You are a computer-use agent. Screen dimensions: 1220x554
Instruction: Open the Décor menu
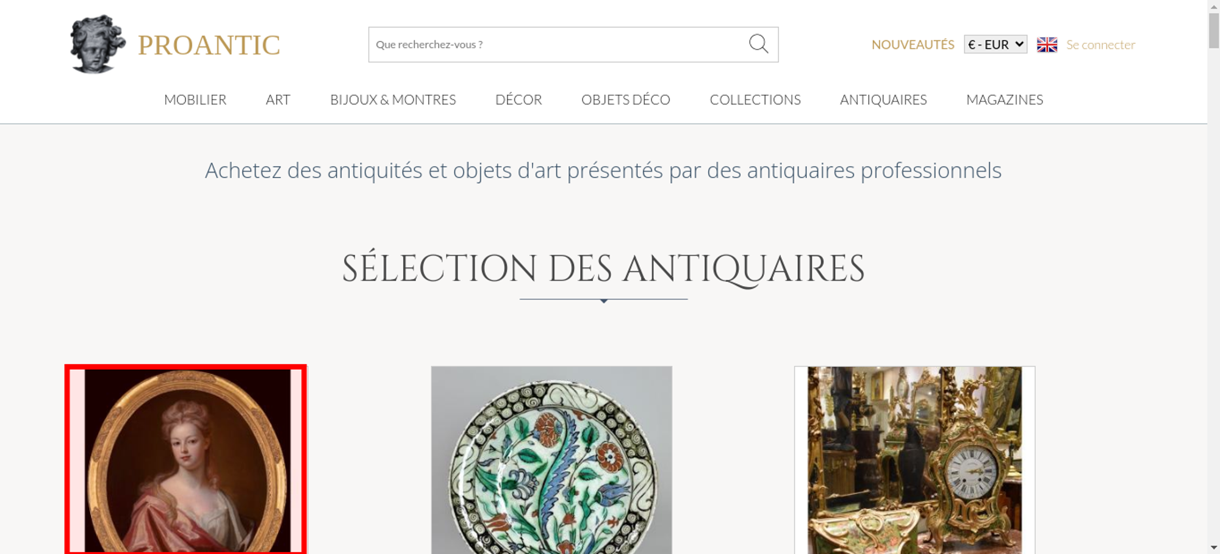pos(518,99)
